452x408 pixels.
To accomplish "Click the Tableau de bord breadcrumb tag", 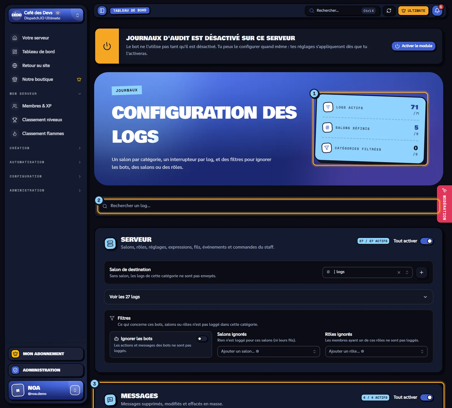I will tap(130, 10).
